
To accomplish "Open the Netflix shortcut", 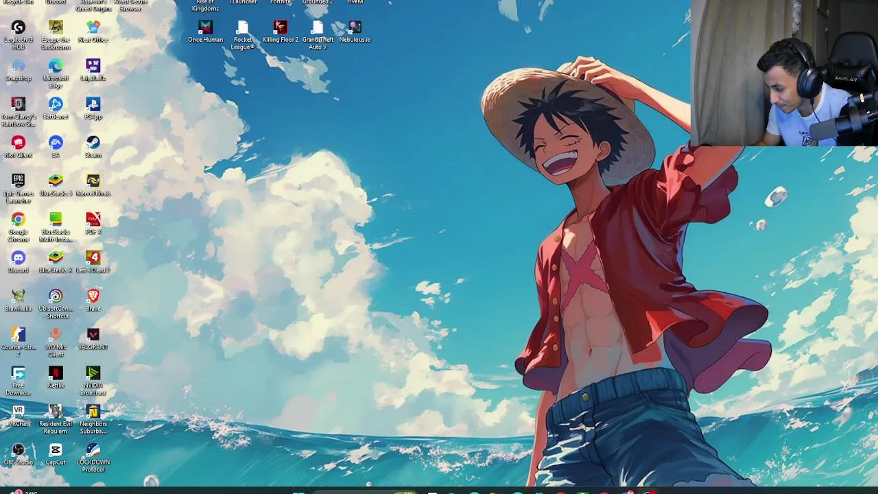I will tap(56, 373).
